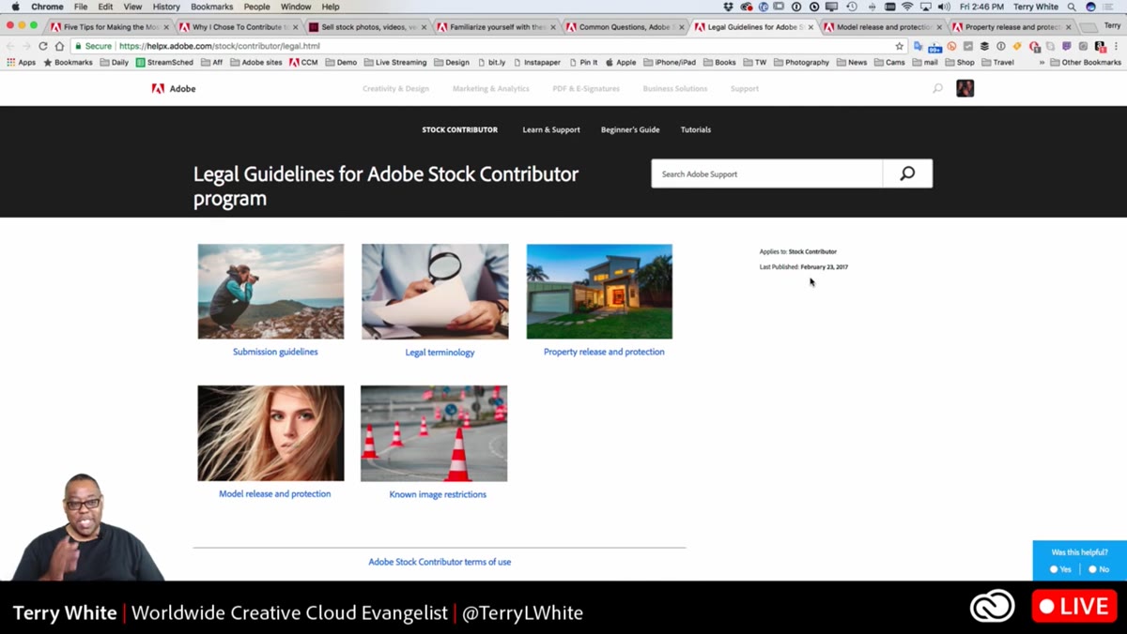1127x634 pixels.
Task: Open Creativity & Design navigation menu
Action: [395, 88]
